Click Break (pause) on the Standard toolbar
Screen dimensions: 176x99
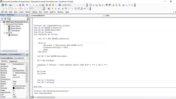(37, 5)
